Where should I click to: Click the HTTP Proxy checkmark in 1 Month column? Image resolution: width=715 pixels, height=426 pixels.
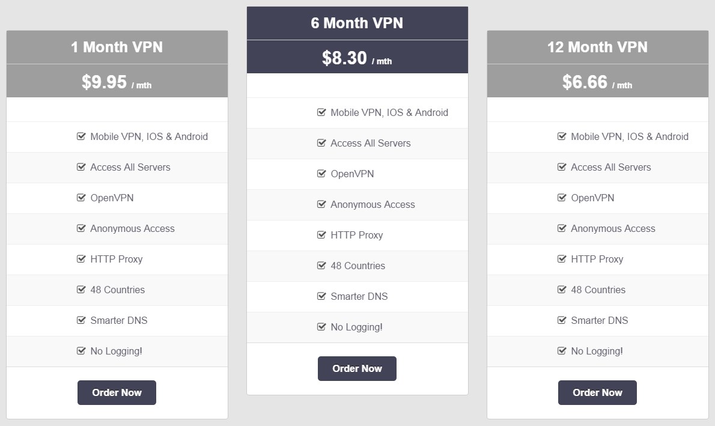(x=81, y=259)
